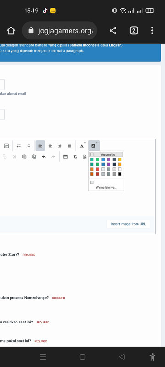Open the text color dropdown
Viewport: 165px width, 367px height.
(x=82, y=146)
